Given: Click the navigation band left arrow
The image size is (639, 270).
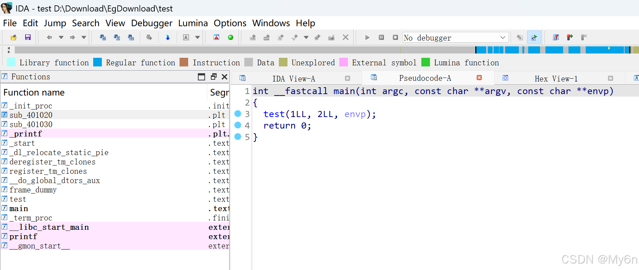Looking at the screenshot, I should [x=9, y=48].
